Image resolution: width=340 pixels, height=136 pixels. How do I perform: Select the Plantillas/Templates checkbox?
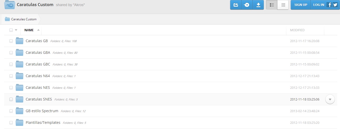11,123
